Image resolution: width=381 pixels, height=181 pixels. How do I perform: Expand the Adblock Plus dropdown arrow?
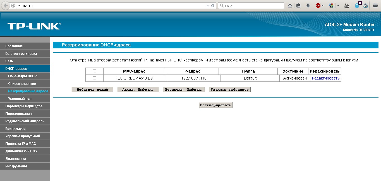(322, 6)
